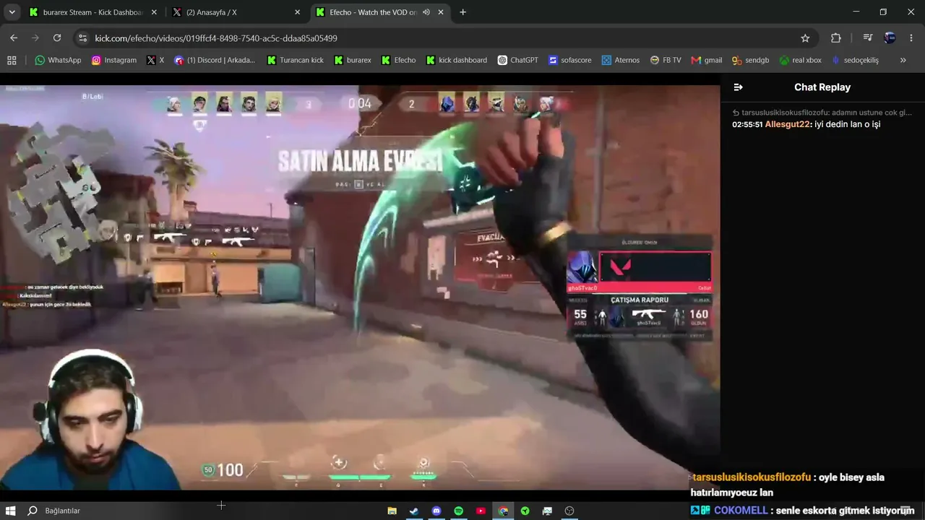Open the sedoçekiliş bookmark
This screenshot has height=520, width=925.
click(x=855, y=60)
